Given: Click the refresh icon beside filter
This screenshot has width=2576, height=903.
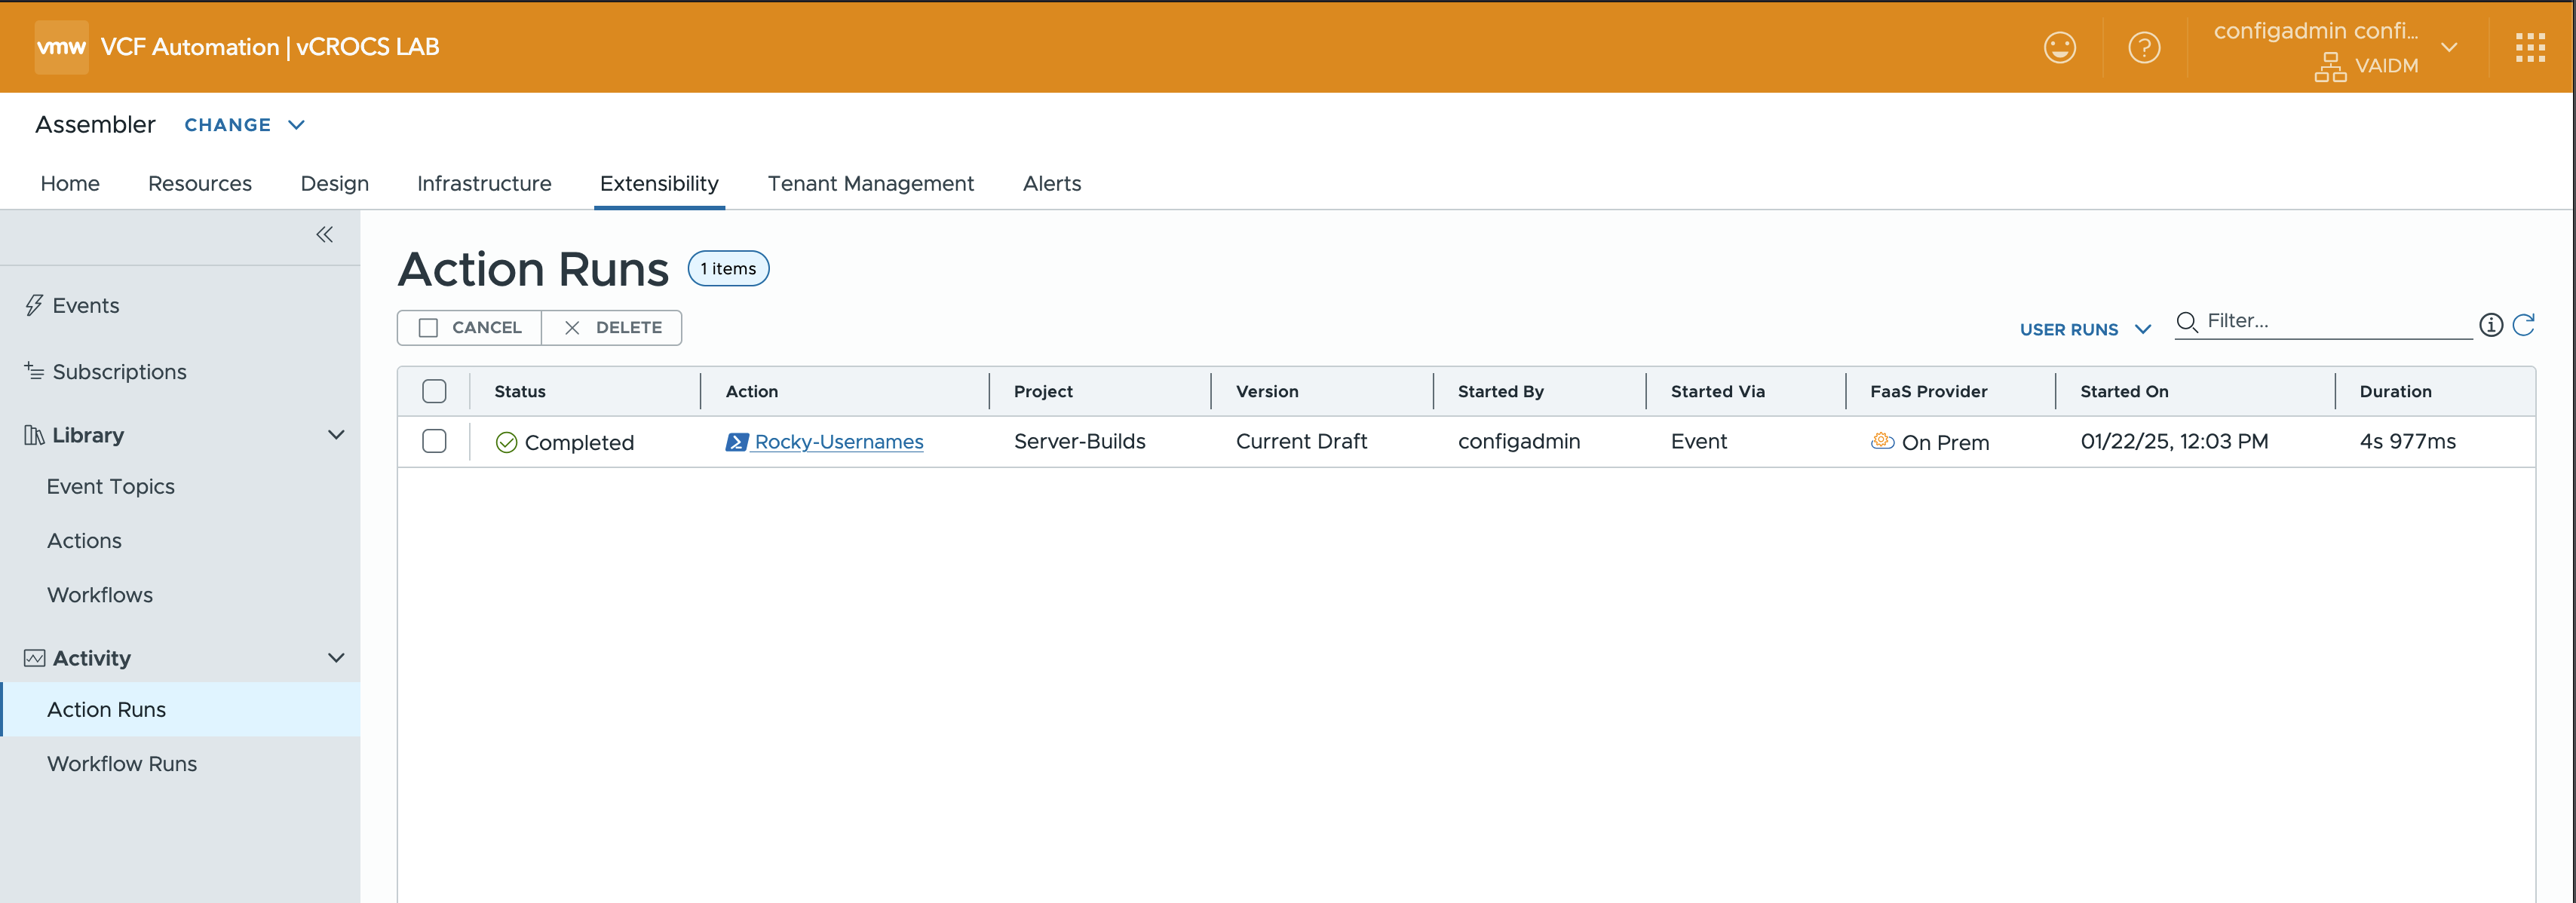Looking at the screenshot, I should coord(2523,324).
